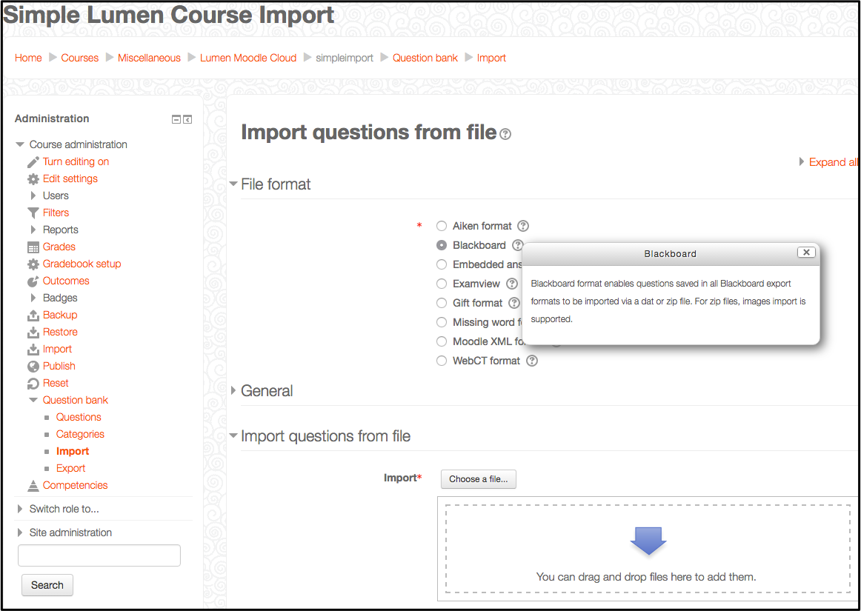This screenshot has height=611, width=861.
Task: Click the Grades grid icon
Action: [x=33, y=247]
